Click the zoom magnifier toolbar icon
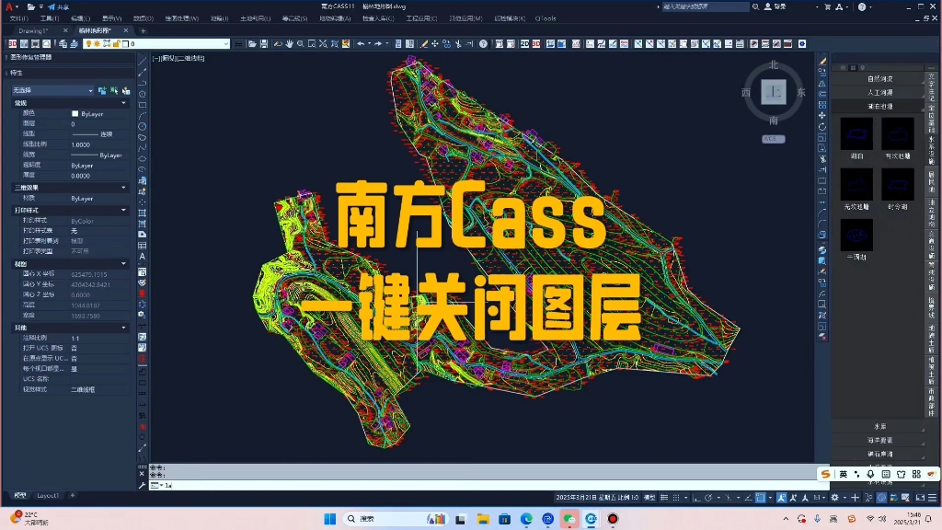This screenshot has width=942, height=530. [301, 44]
